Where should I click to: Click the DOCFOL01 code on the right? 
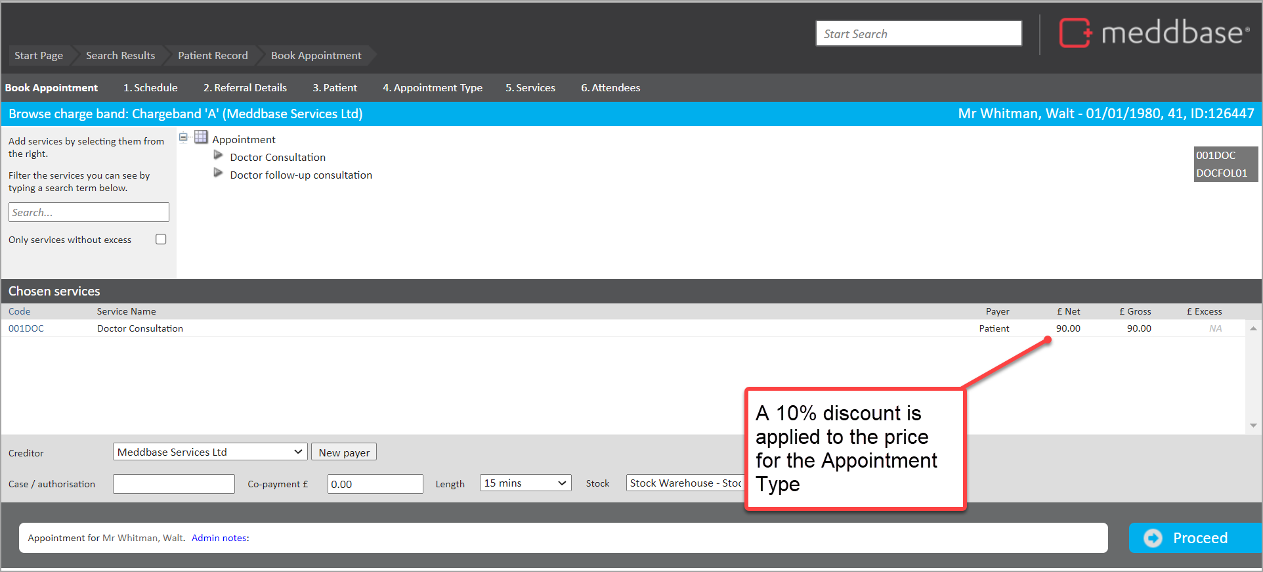pyautogui.click(x=1222, y=173)
